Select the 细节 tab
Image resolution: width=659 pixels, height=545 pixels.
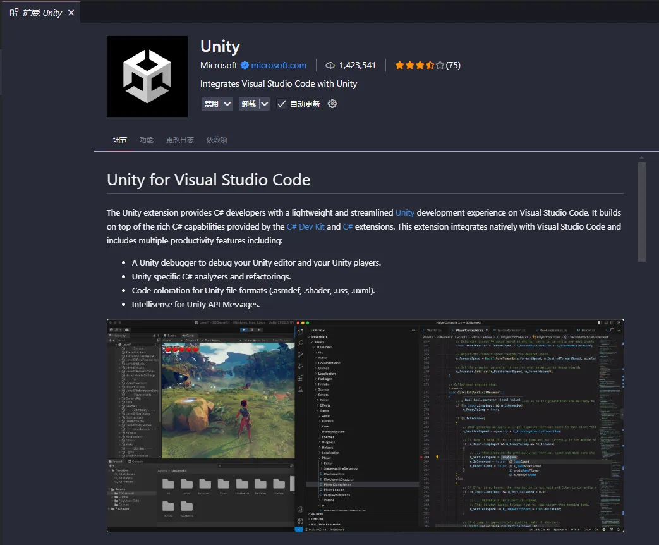click(119, 140)
